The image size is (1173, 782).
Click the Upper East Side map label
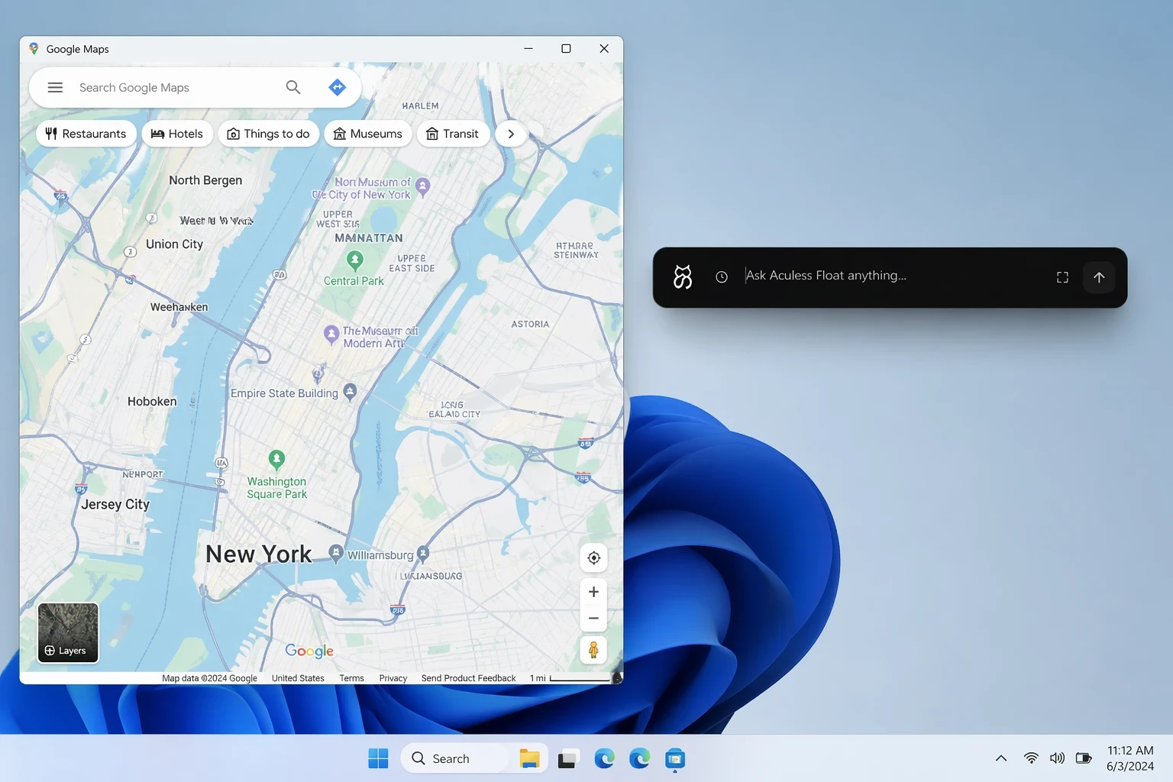coord(412,263)
